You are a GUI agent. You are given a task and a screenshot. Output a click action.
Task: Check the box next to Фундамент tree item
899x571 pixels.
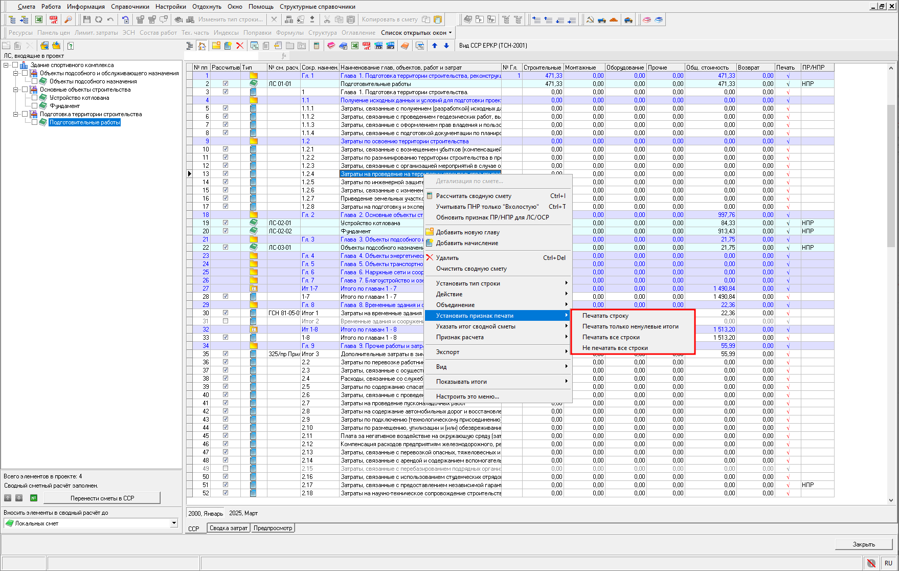point(34,106)
